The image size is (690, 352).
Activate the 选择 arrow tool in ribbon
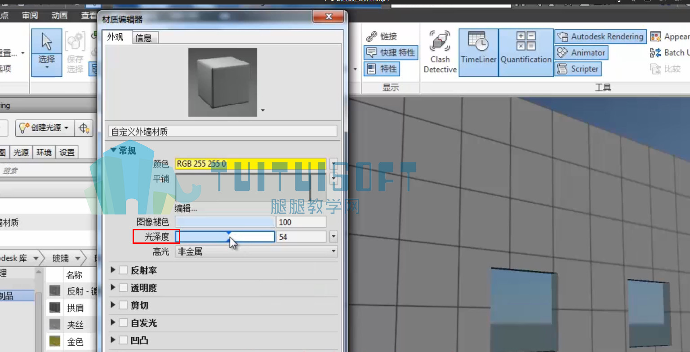pos(47,52)
